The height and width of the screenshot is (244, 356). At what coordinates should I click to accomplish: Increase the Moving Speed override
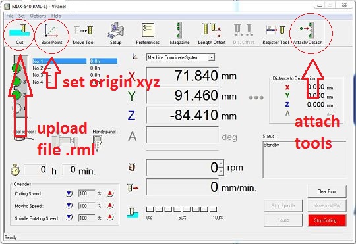pos(110,205)
